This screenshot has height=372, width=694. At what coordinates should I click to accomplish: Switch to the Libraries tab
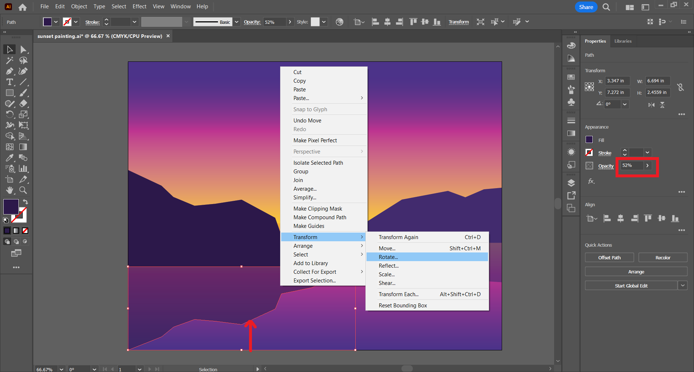tap(622, 41)
